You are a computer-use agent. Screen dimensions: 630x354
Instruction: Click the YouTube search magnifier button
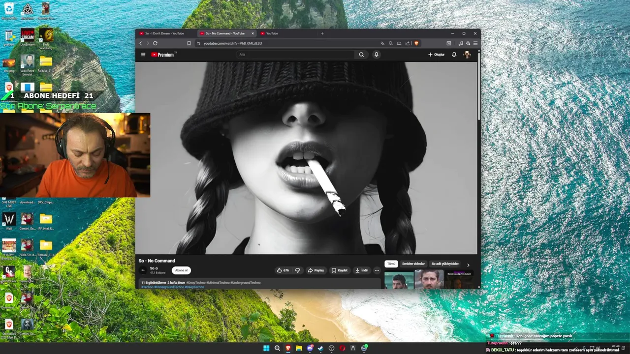click(361, 55)
